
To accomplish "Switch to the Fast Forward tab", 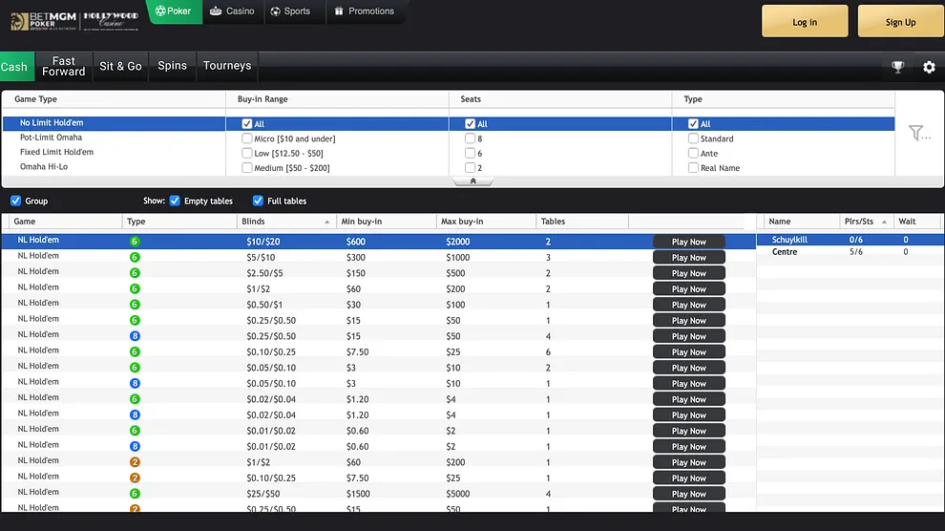I will [63, 66].
